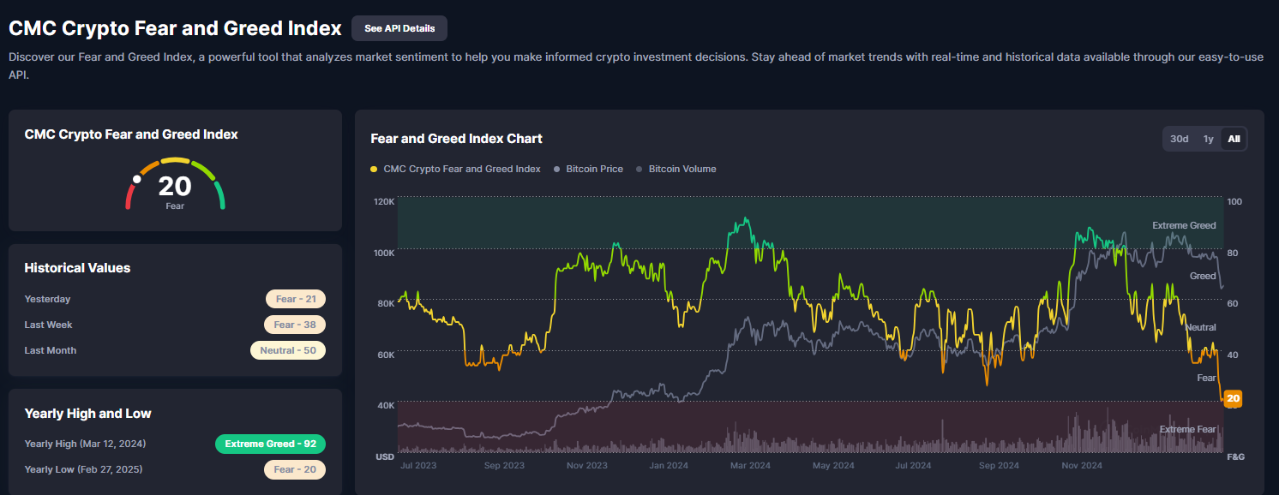This screenshot has width=1279, height=495.
Task: Click the orange 20 current-value tag on the chart
Action: click(1233, 398)
